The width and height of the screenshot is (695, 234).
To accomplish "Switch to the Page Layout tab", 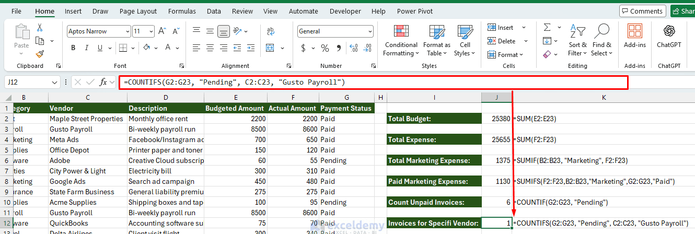I will 138,11.
